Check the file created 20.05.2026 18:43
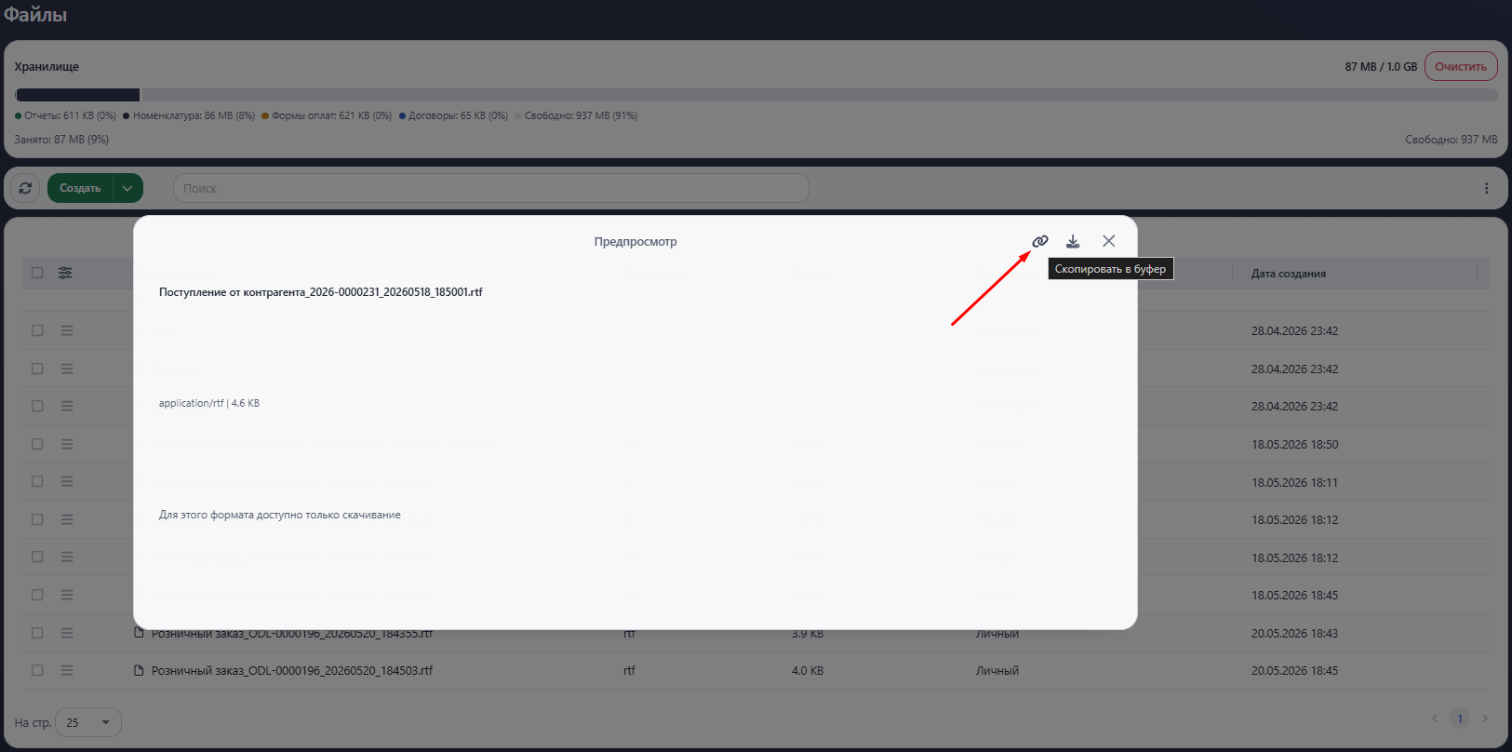This screenshot has height=752, width=1512. click(37, 633)
